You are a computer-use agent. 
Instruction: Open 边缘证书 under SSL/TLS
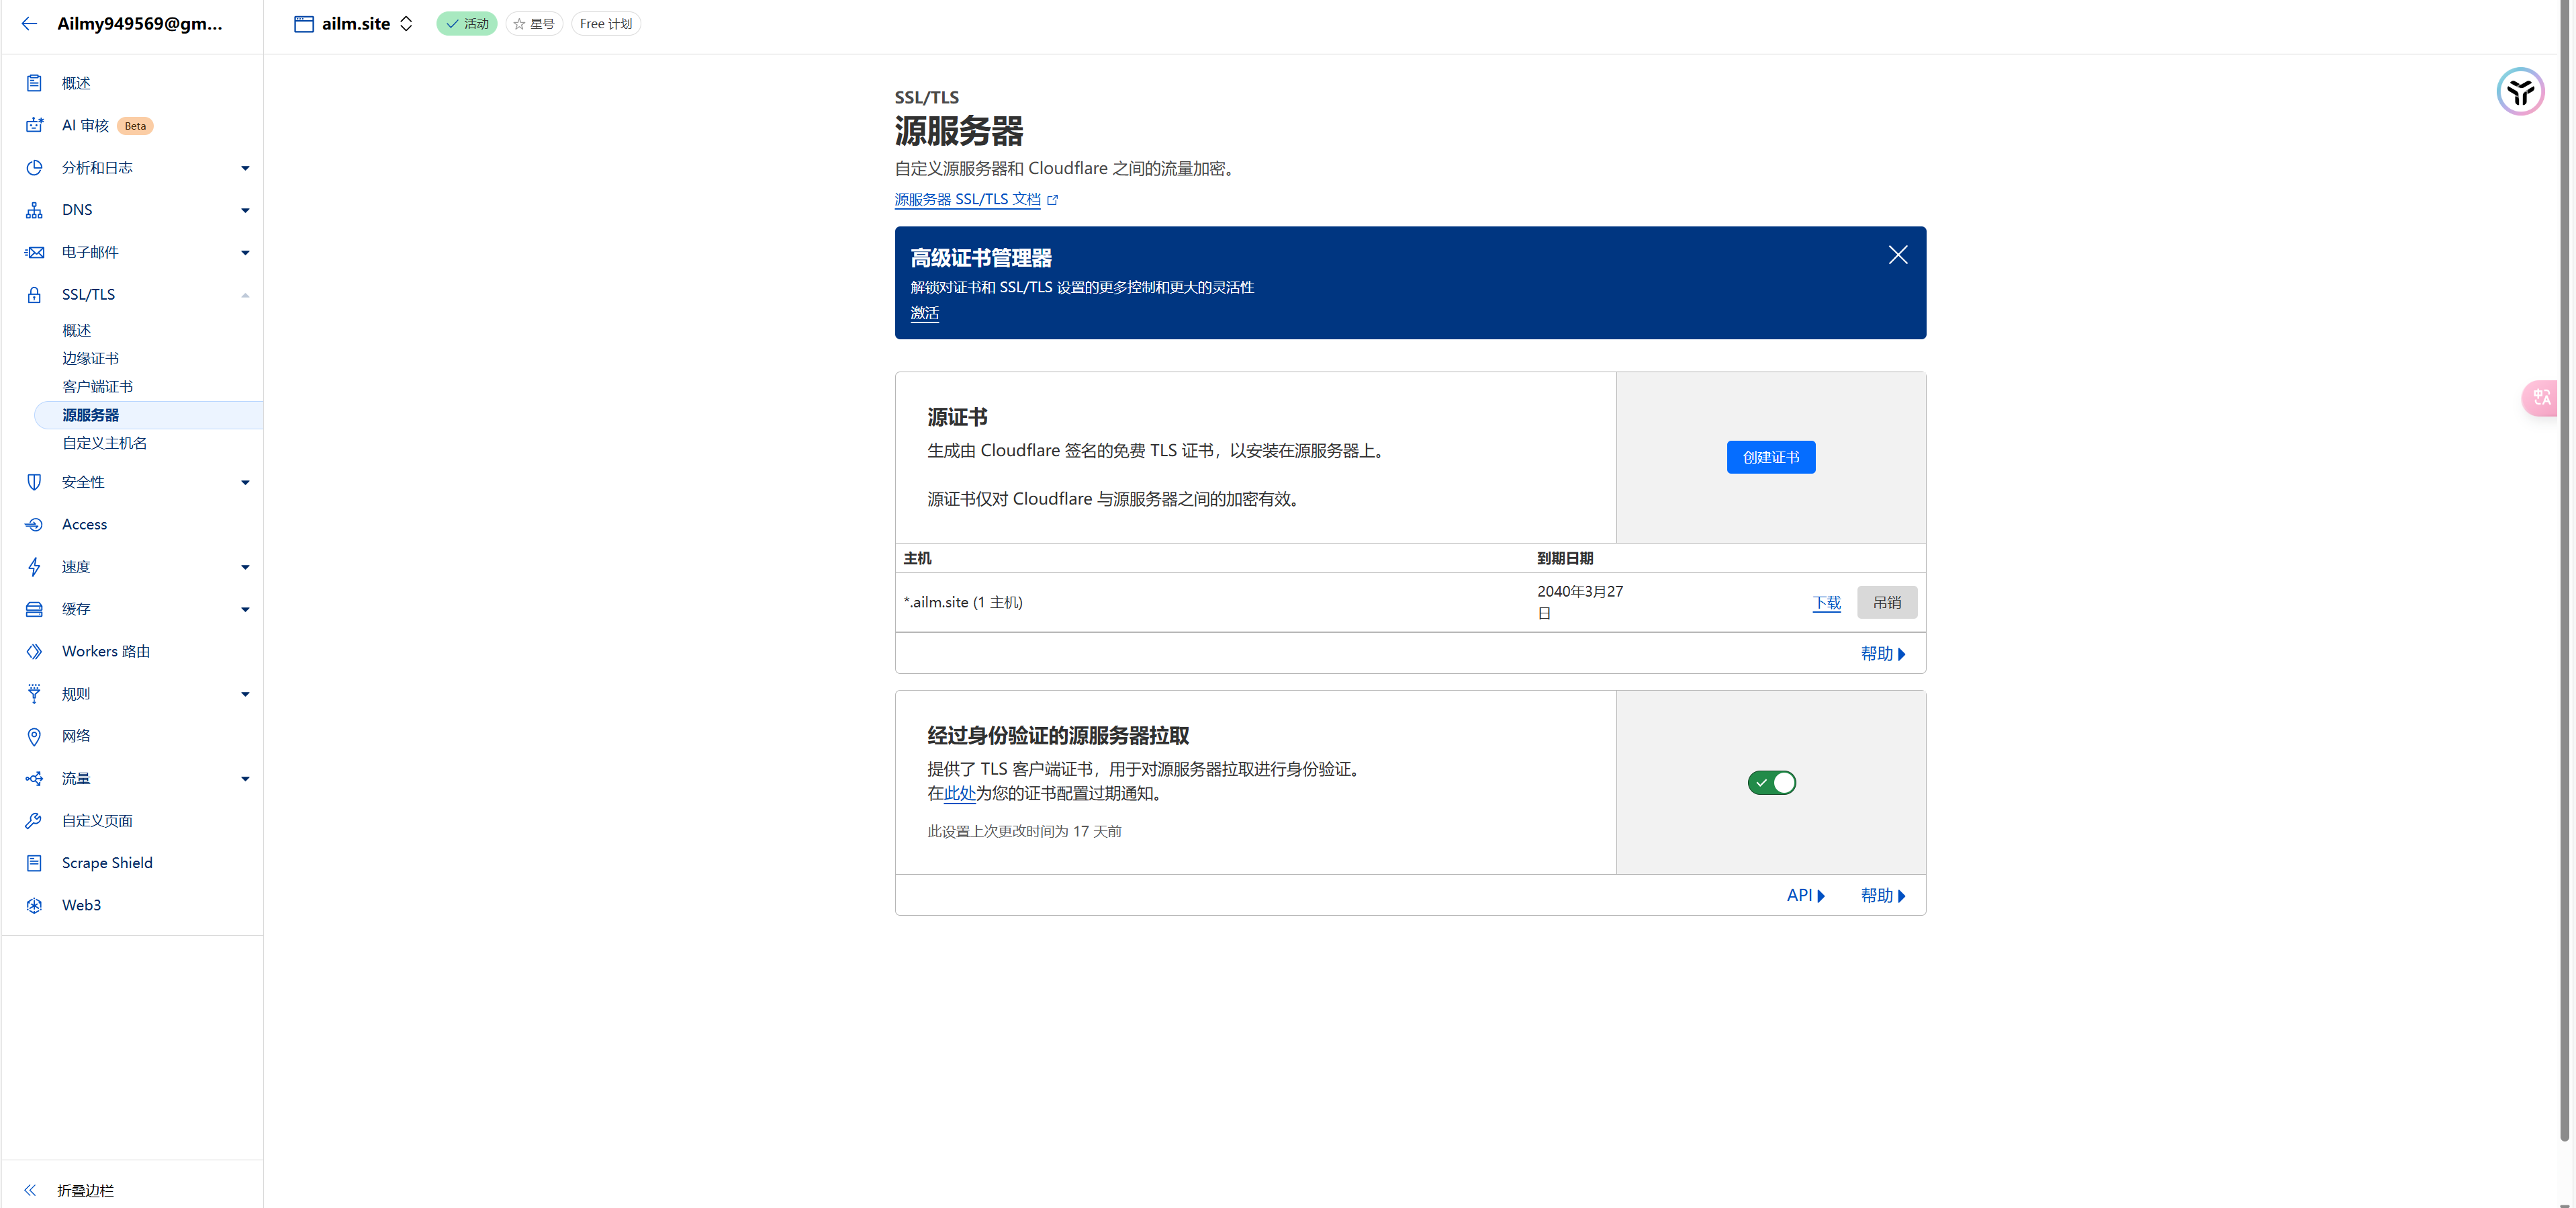pos(90,358)
